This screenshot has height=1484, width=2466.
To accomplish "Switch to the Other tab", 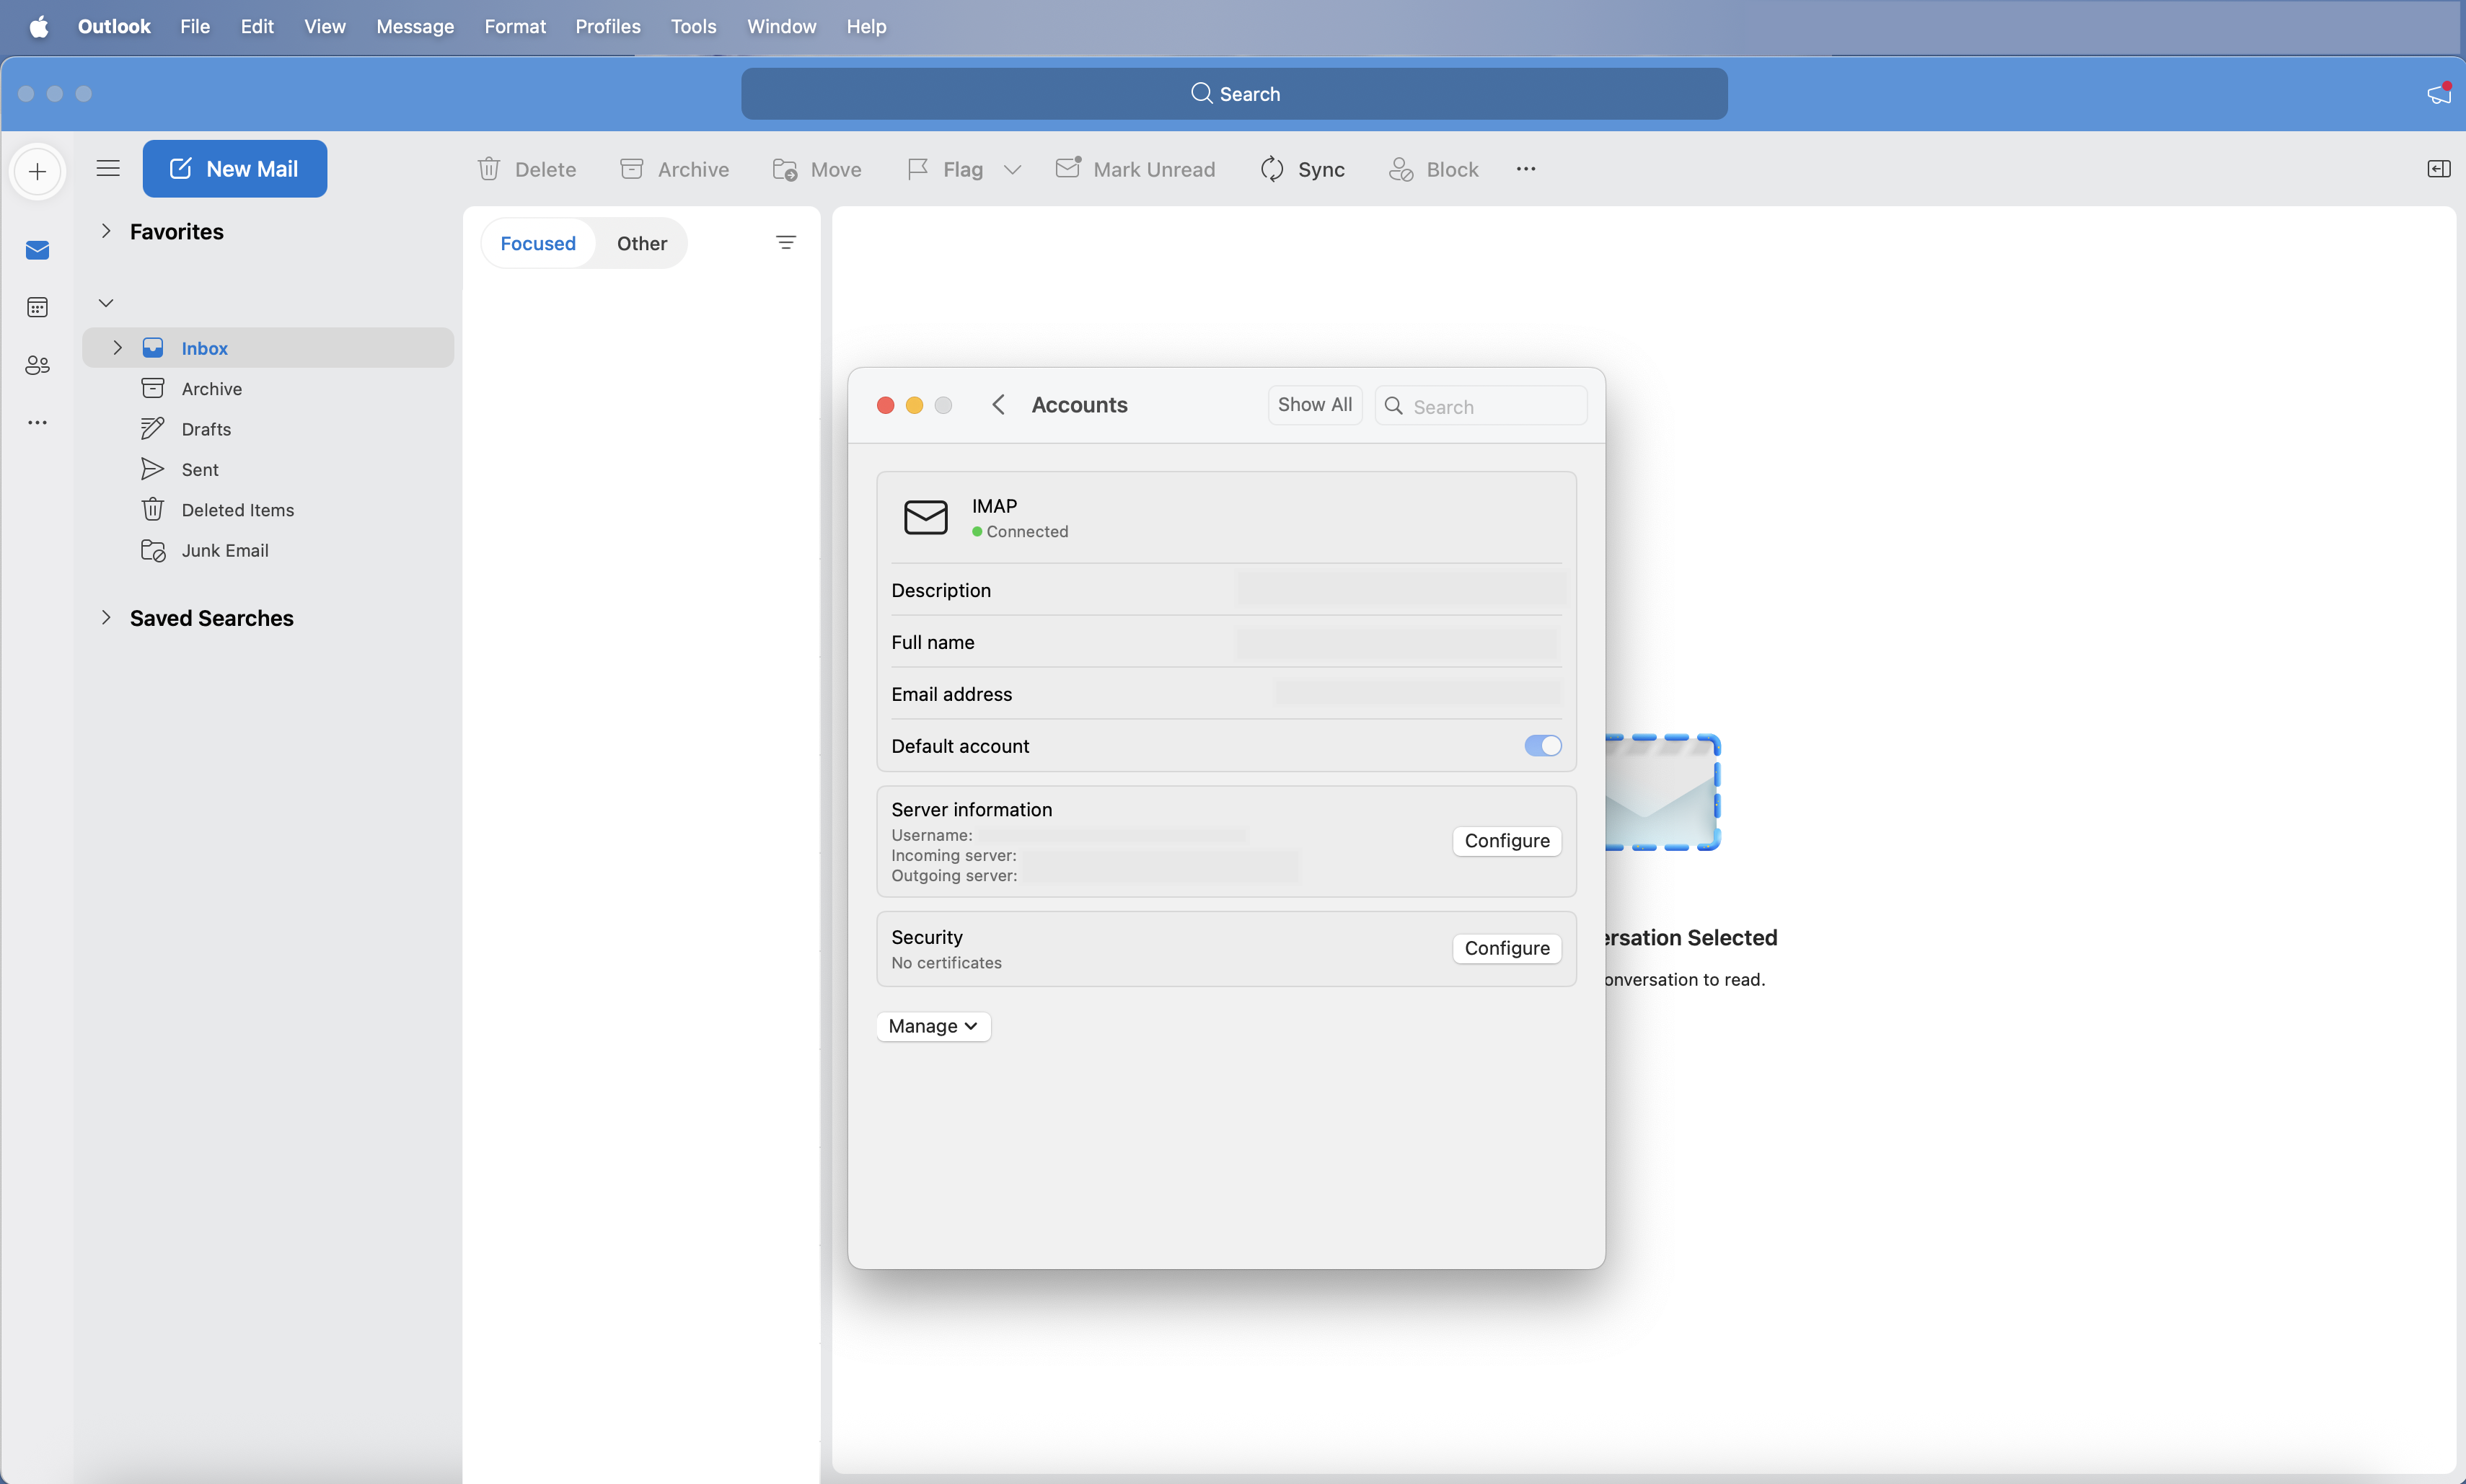I will 642,243.
